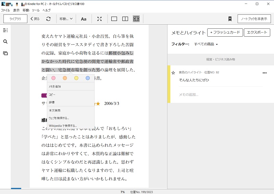274x194 pixels.
Task: Switch to single column view
Action: 114,19
